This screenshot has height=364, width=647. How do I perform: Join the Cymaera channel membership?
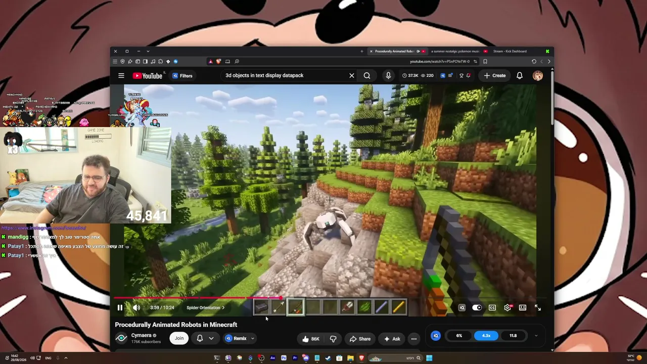point(179,338)
